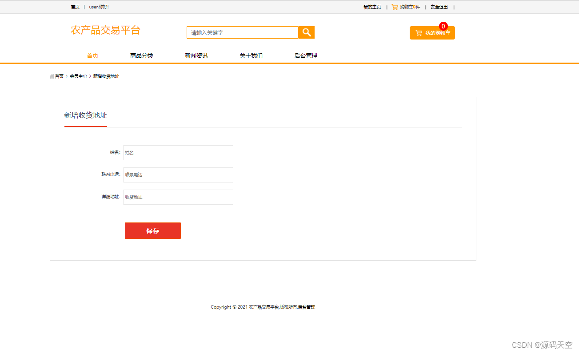The image size is (579, 353).
Task: Click the 姓名 name input field
Action: pos(178,152)
